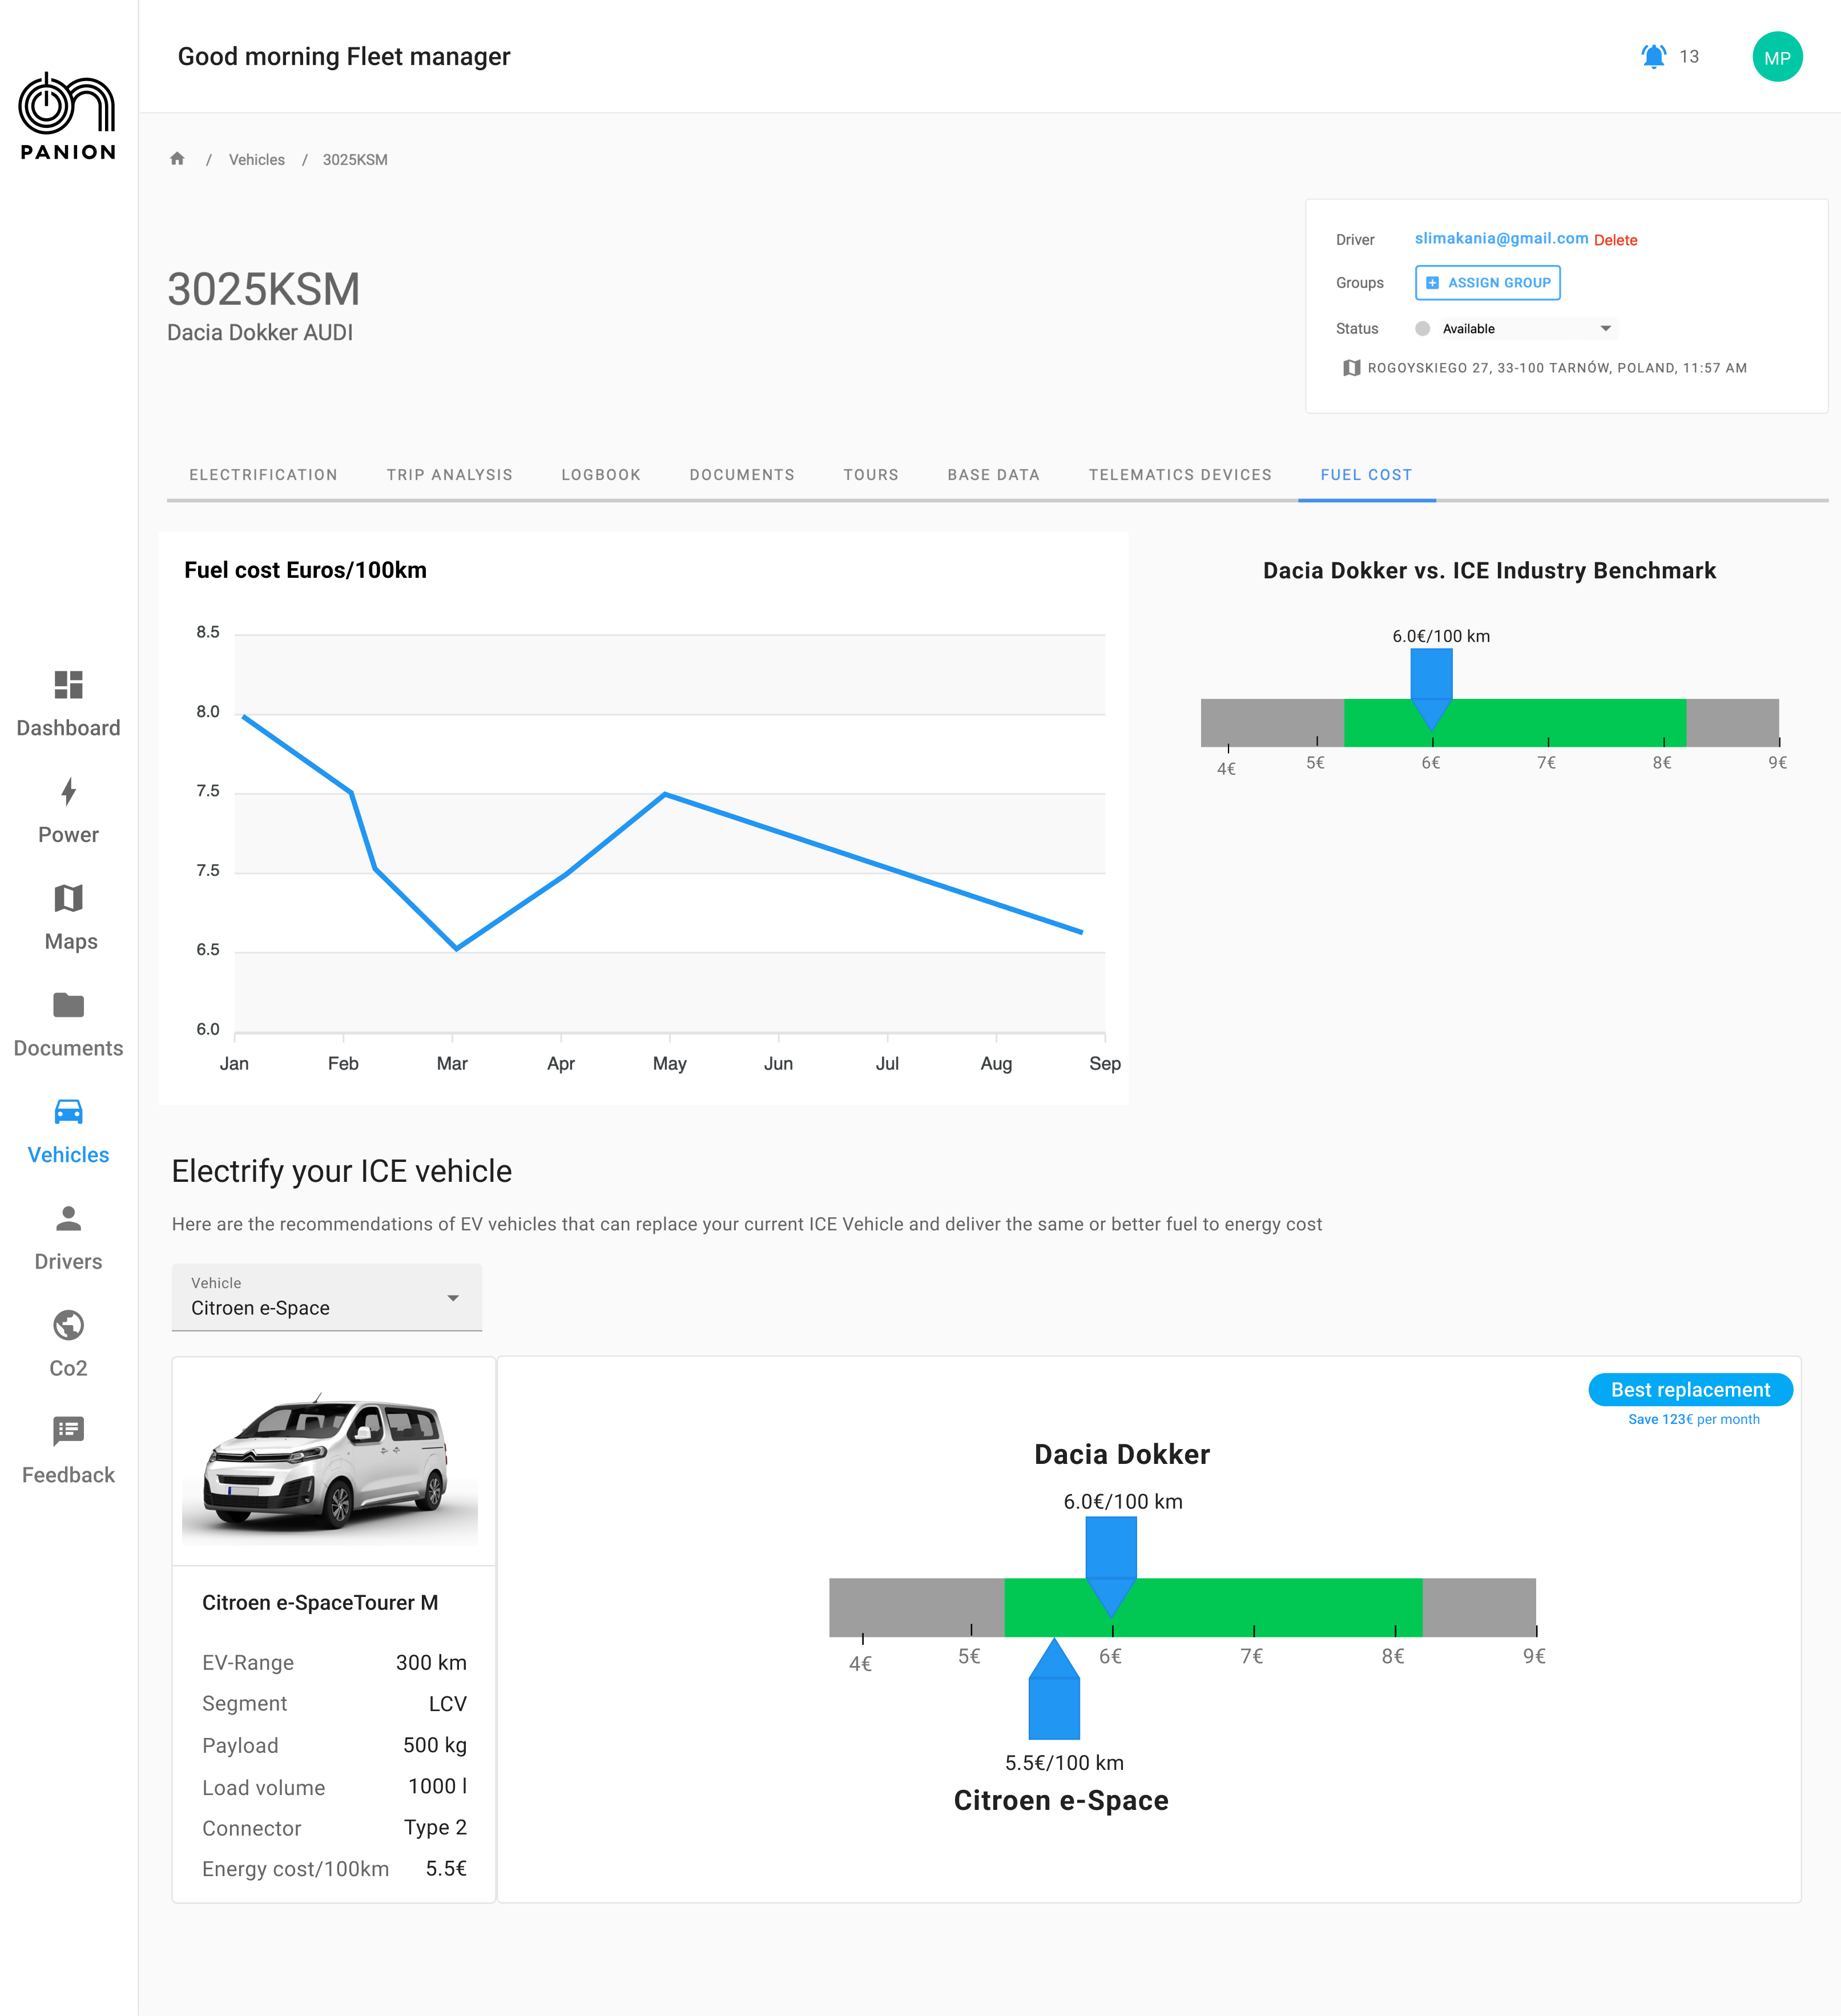
Task: Click the Payload 500 kg value
Action: pyautogui.click(x=435, y=1745)
